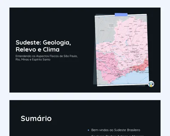Screen dimensions: 170x136
Task: Select the Sudeste map image
Action: coord(122,50)
